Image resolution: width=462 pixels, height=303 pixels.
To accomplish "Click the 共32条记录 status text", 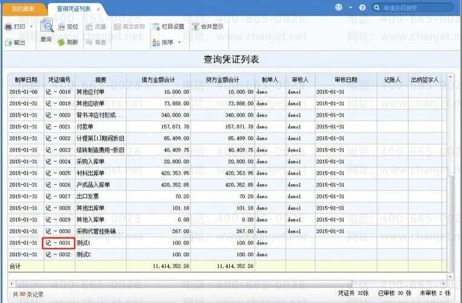I will (28, 294).
